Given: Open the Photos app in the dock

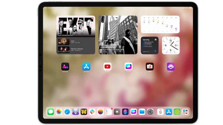Looking at the screenshot, I should [59, 112].
